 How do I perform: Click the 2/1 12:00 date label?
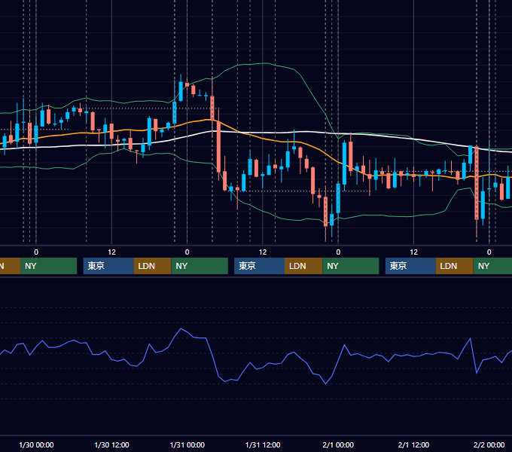click(x=413, y=444)
